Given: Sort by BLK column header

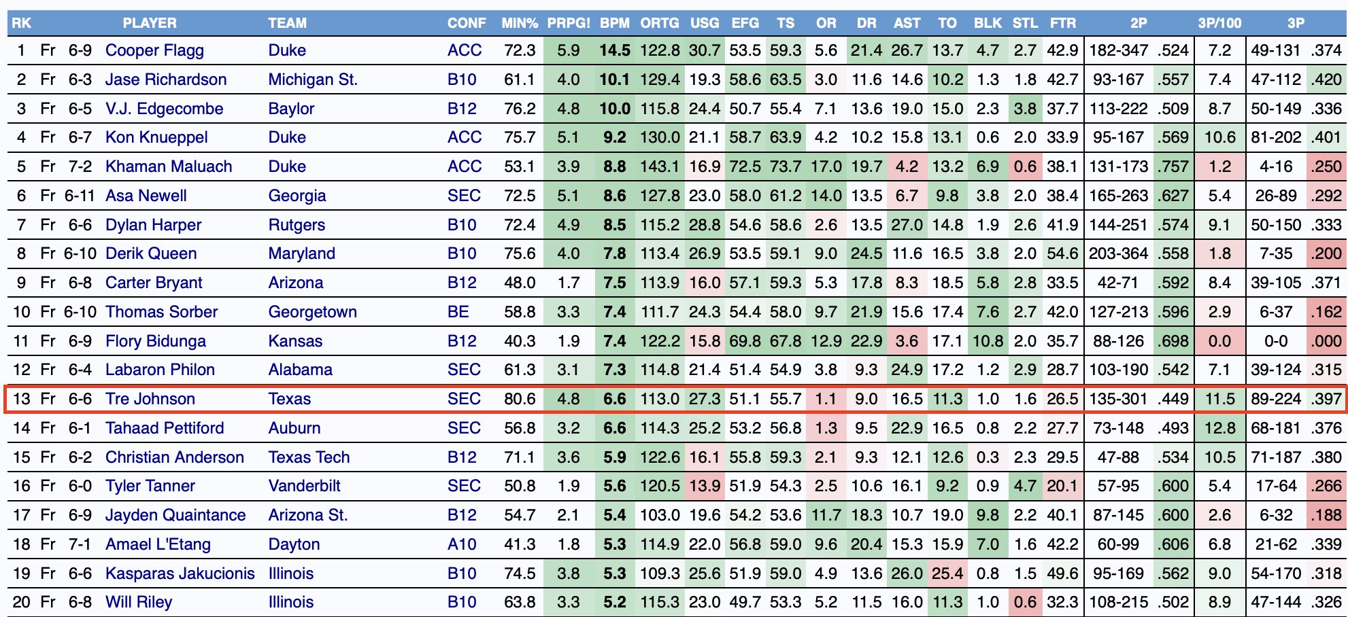Looking at the screenshot, I should 988,23.
